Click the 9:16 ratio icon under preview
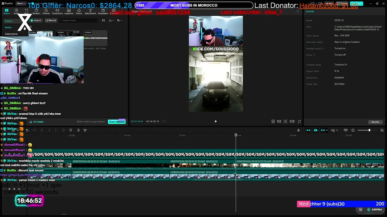Screen dimensions: 387x217 [292, 121]
